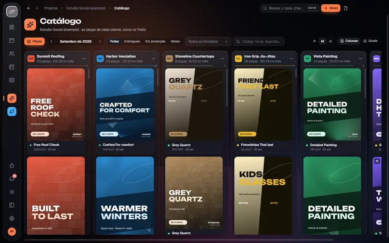The width and height of the screenshot is (389, 243).
Task: Open the Setembro de 2026 month picker
Action: point(76,41)
